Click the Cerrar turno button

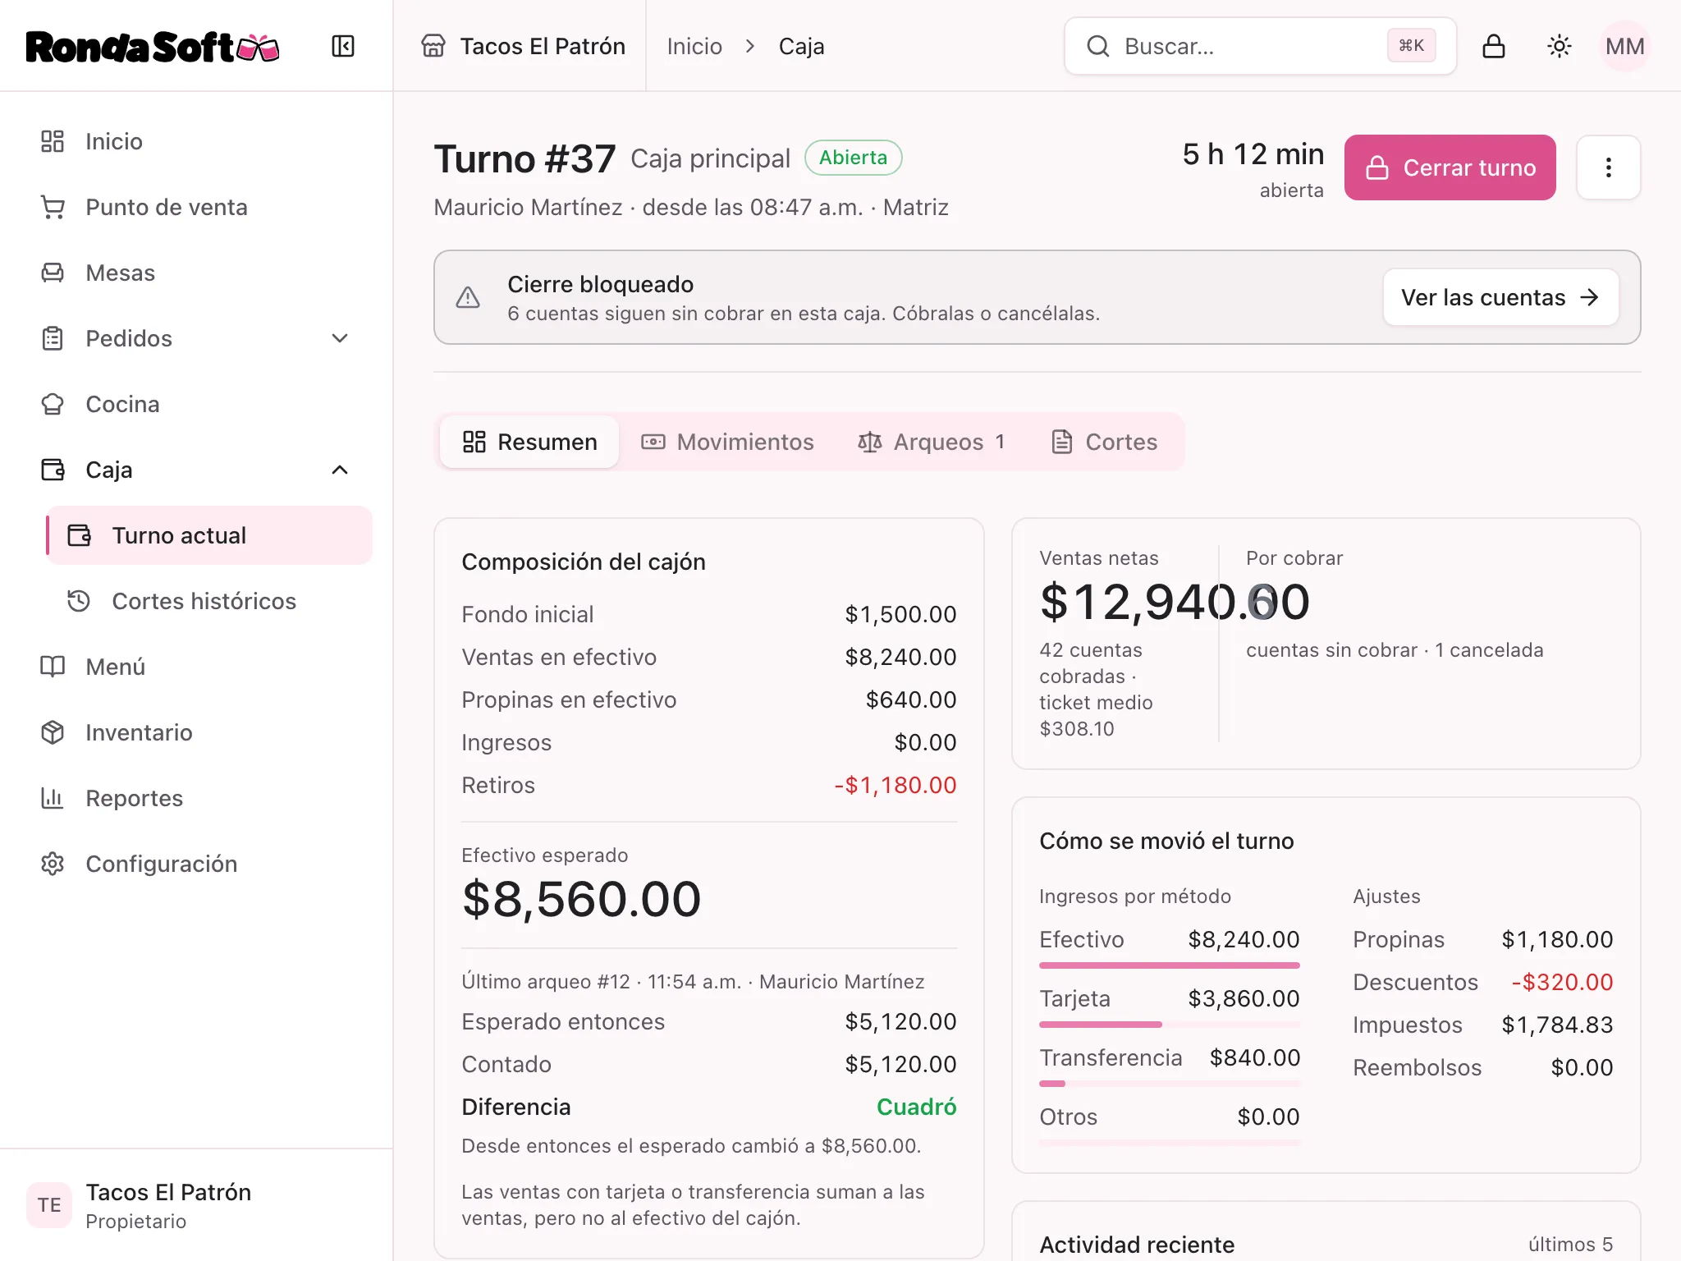pos(1450,167)
